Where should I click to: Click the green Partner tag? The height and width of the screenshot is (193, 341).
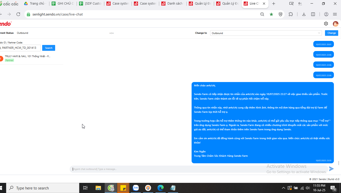coord(9,60)
